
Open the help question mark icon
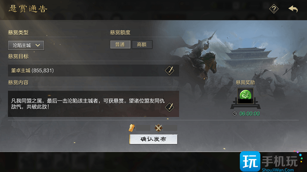click(274, 9)
